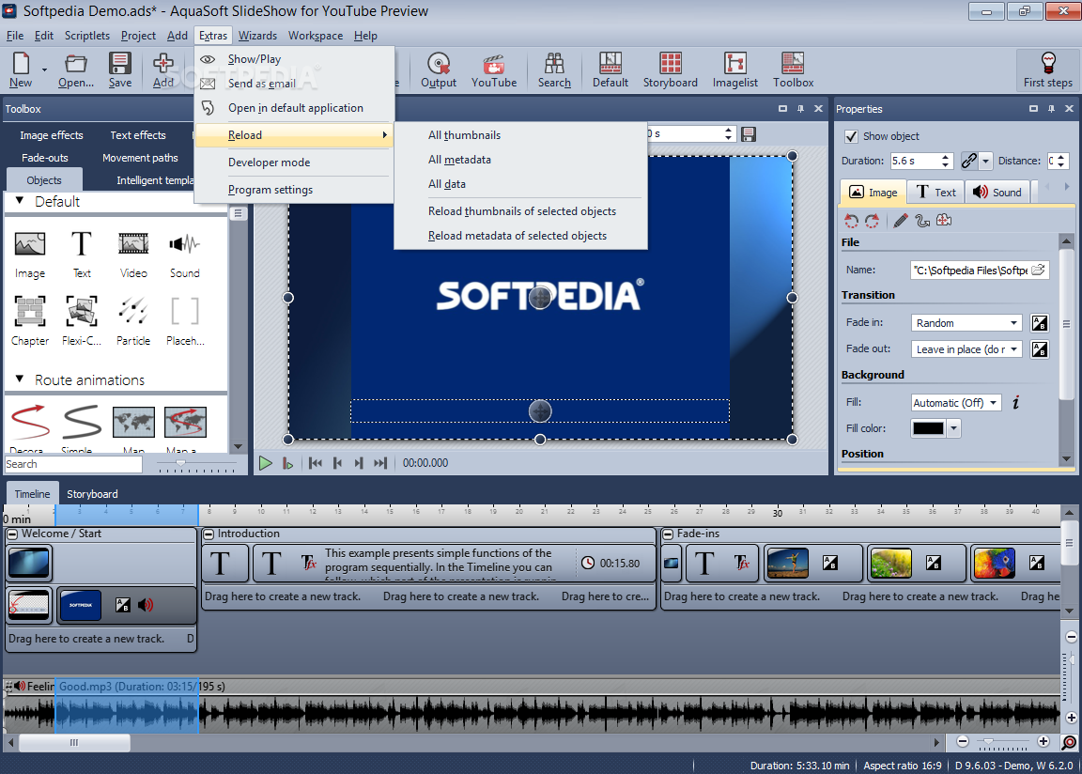This screenshot has width=1082, height=774.
Task: Switch to the Text tab in Properties
Action: point(935,193)
